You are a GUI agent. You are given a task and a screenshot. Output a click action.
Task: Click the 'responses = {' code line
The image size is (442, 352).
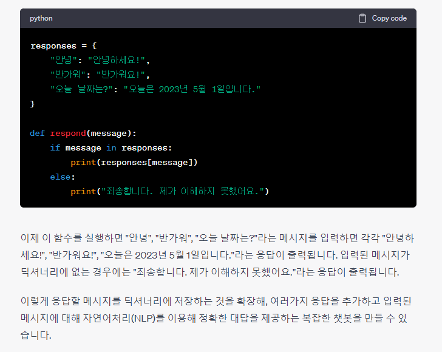coord(64,46)
